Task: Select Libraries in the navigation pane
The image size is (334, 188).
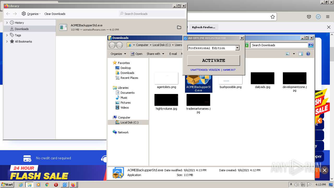Action: 123,88
